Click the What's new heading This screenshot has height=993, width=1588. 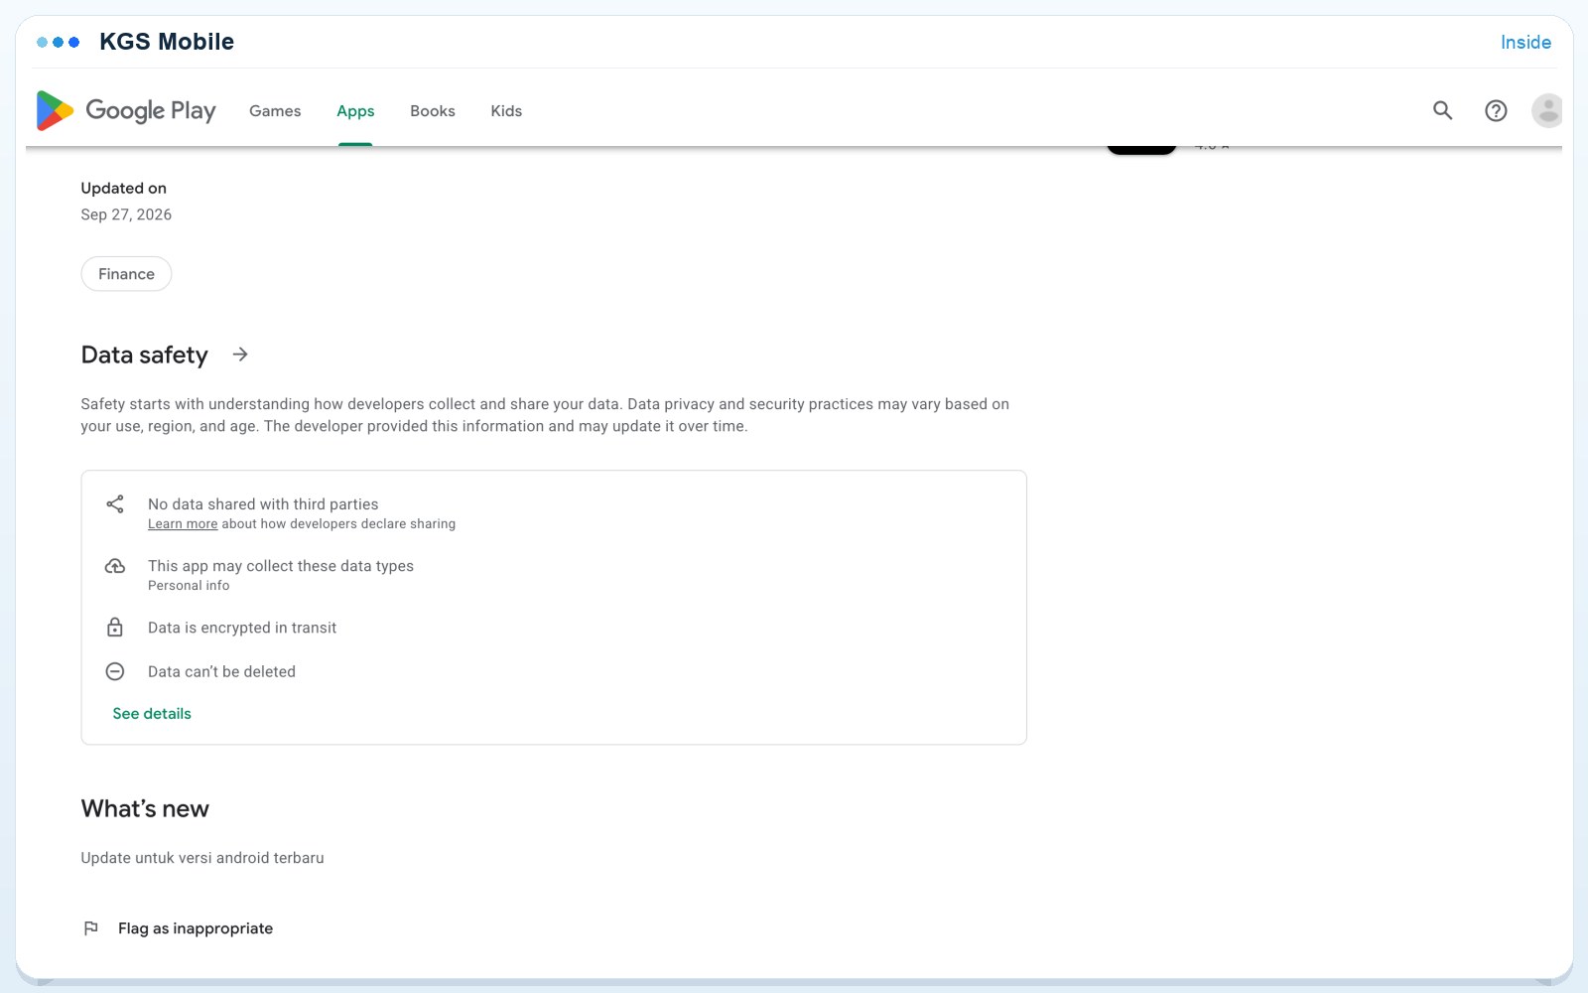pyautogui.click(x=145, y=809)
